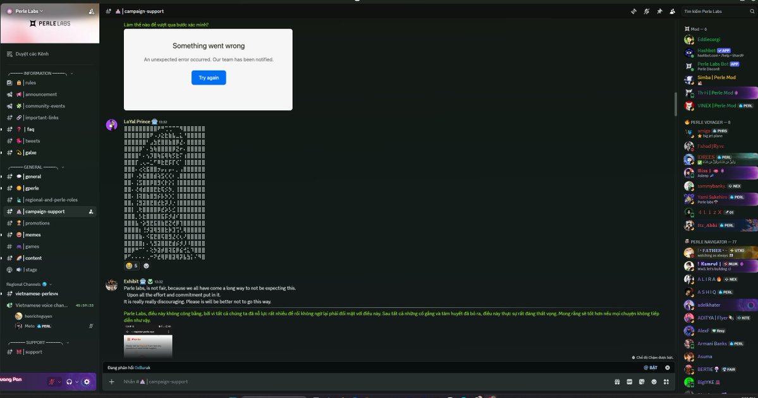
Task: Open the vietnamese-perle channel
Action: [50, 294]
